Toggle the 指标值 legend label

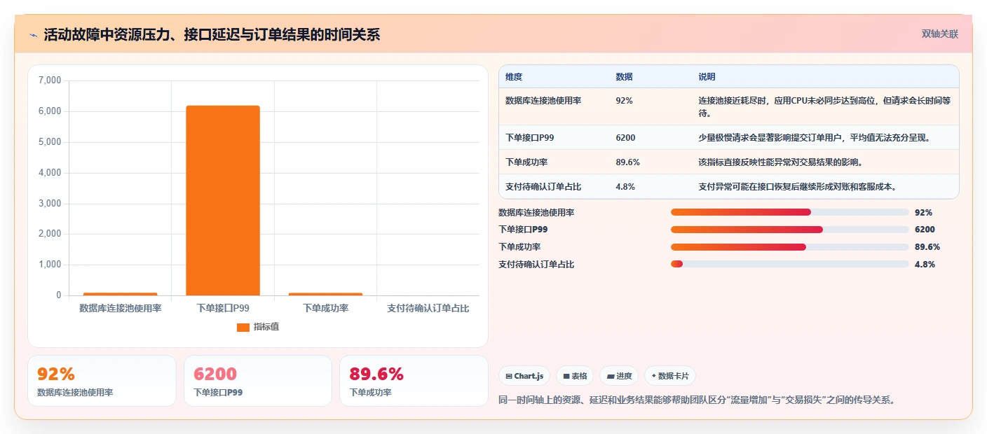[266, 327]
